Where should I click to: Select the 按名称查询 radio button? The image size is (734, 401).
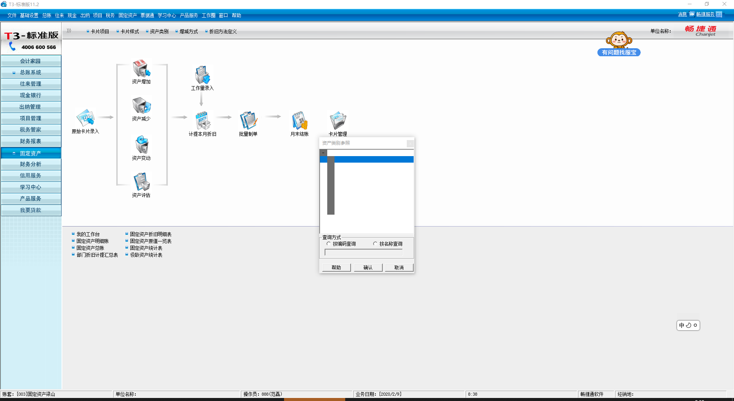(x=375, y=244)
